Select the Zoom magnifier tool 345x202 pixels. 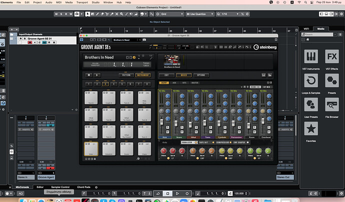(x=121, y=14)
